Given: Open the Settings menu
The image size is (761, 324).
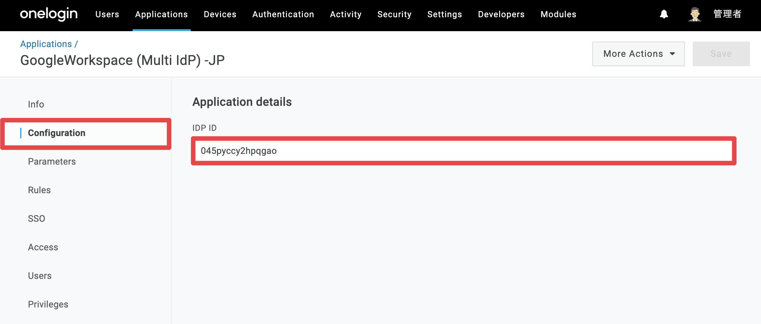Looking at the screenshot, I should (x=445, y=14).
